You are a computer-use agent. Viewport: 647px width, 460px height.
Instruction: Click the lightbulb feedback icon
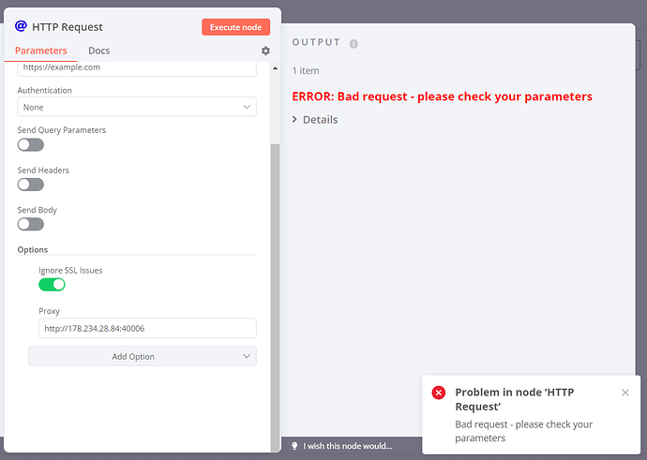[x=294, y=446]
